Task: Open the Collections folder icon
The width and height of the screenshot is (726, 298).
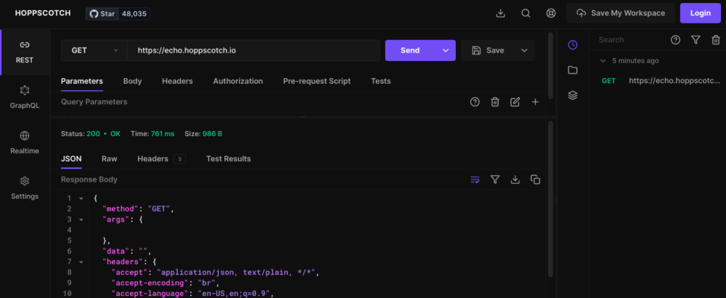Action: tap(573, 70)
